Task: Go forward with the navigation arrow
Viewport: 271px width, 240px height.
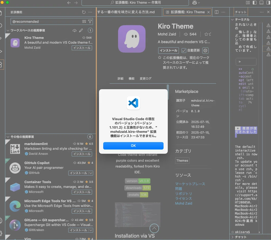Action: (x=76, y=3)
